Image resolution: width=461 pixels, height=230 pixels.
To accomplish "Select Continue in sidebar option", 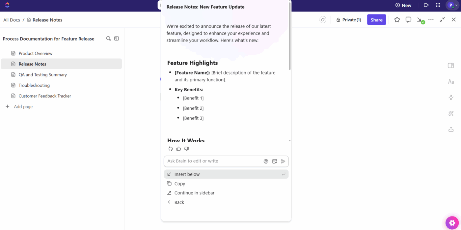I will pos(194,193).
